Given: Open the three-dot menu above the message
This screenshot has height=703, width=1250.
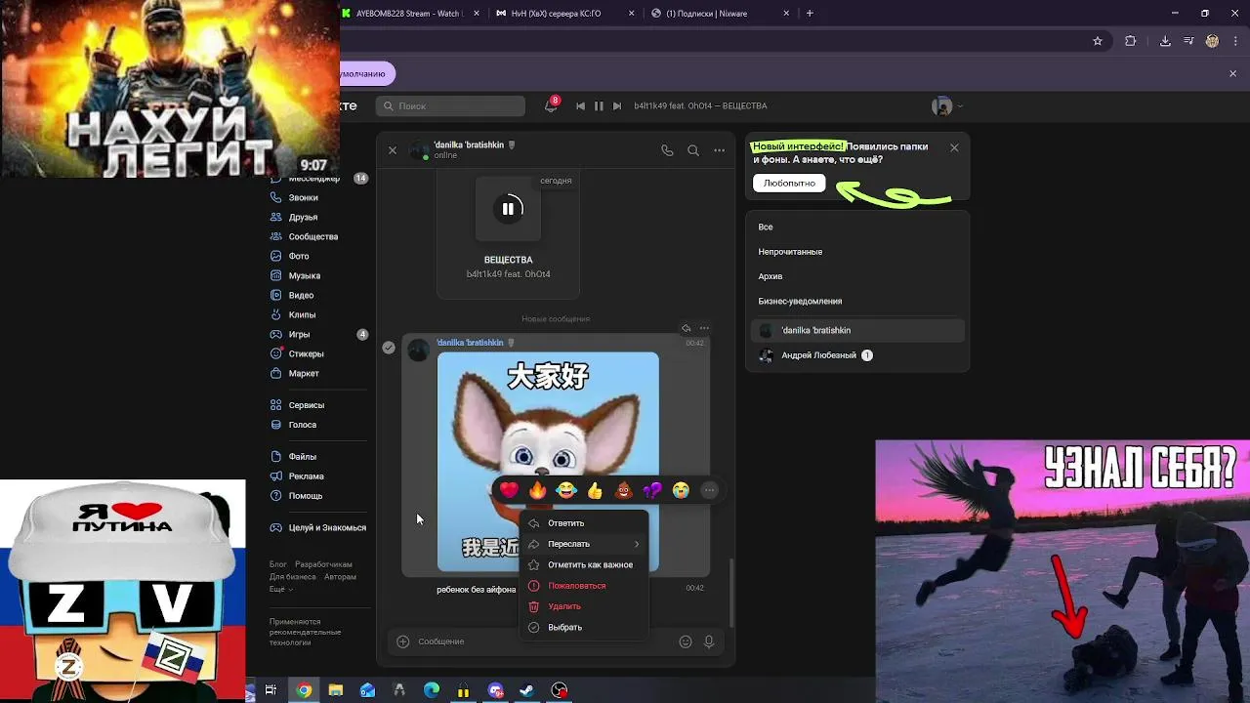Looking at the screenshot, I should 704,328.
